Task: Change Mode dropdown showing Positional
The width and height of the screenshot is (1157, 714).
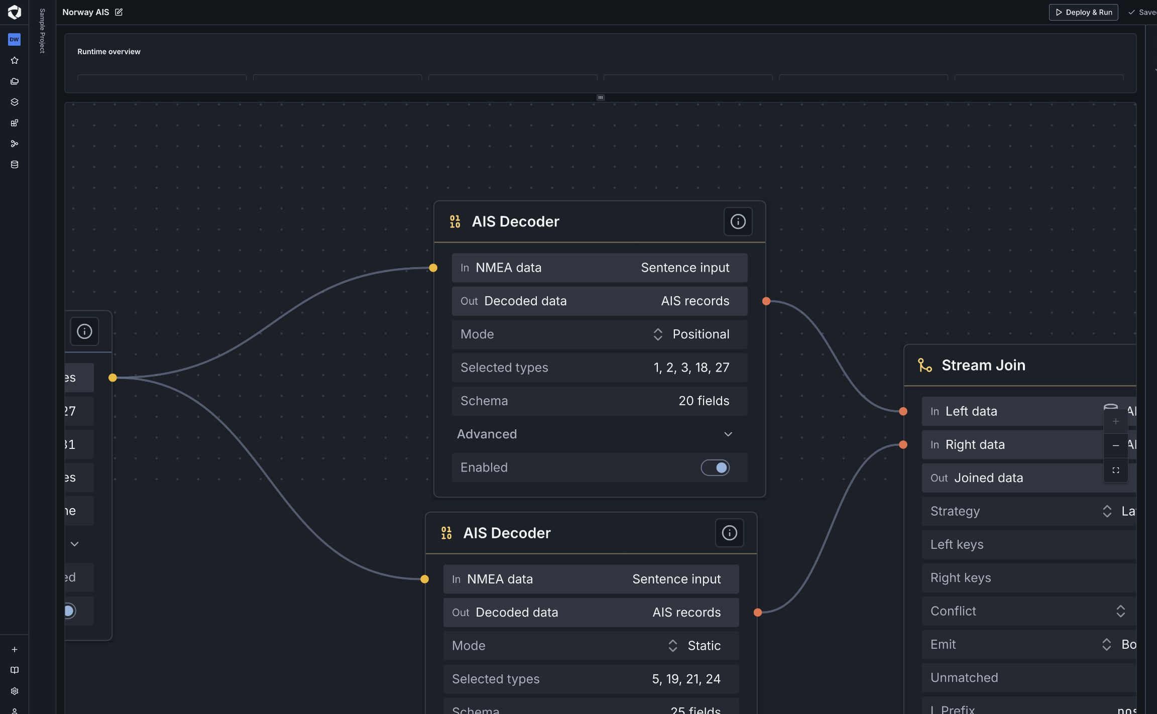Action: pyautogui.click(x=600, y=334)
